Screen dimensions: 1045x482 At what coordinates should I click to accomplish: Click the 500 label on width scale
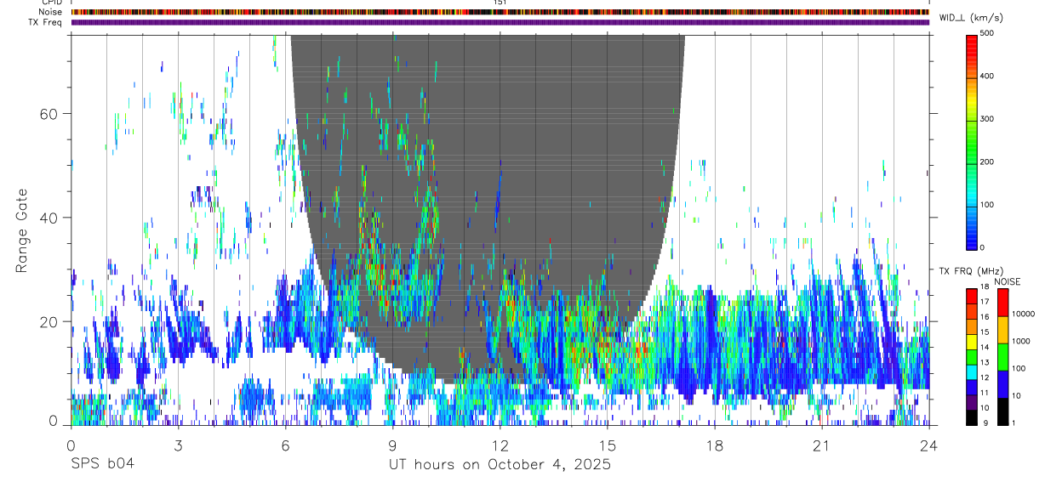(x=987, y=33)
